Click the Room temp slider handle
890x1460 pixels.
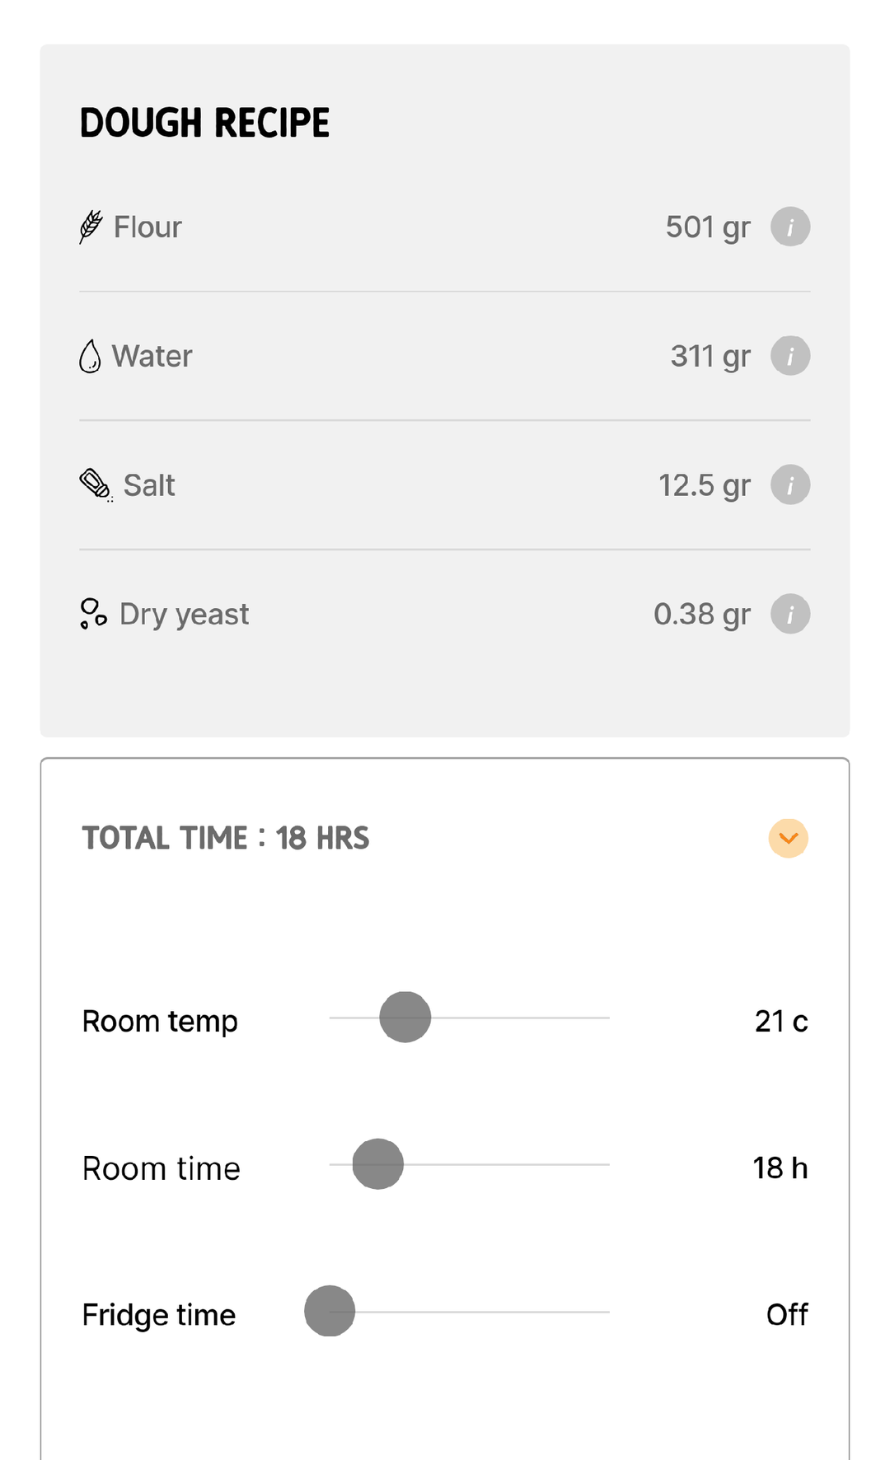coord(405,1018)
